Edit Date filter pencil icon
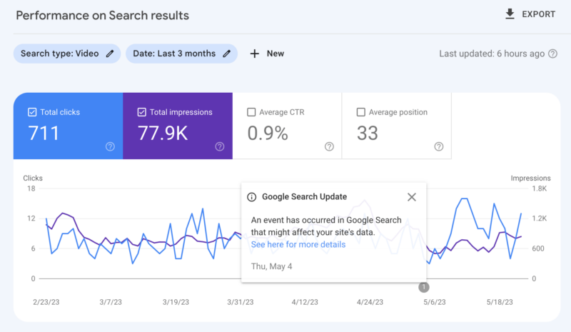The width and height of the screenshot is (571, 332). (227, 54)
